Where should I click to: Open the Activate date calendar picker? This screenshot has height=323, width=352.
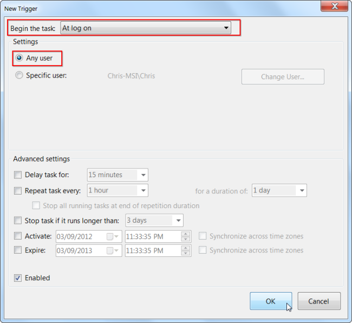tap(113, 236)
